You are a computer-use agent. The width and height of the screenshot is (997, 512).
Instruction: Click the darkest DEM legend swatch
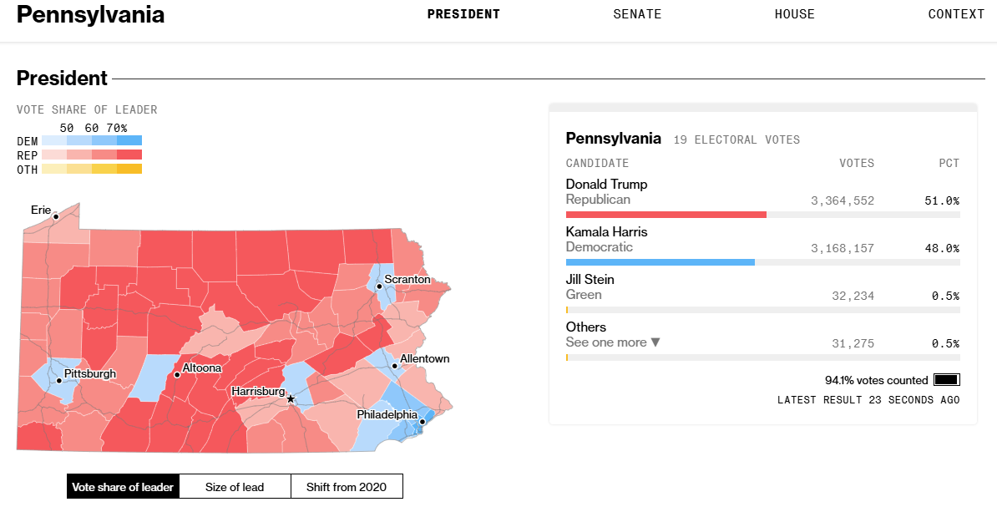pos(129,140)
